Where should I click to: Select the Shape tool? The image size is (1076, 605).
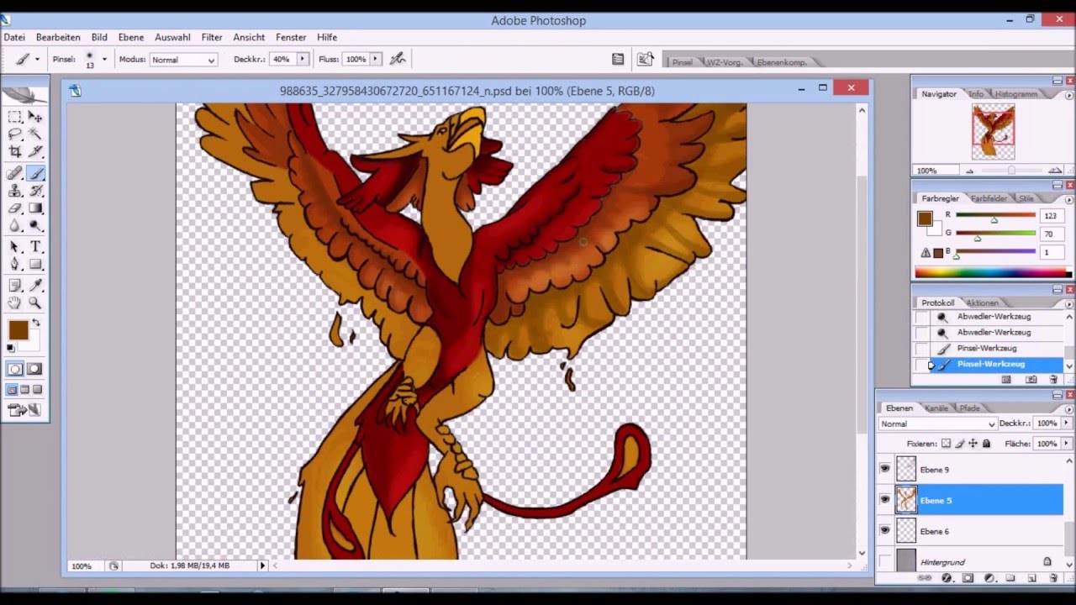click(35, 265)
